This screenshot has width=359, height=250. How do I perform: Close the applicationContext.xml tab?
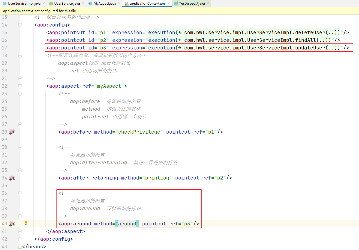(x=169, y=4)
